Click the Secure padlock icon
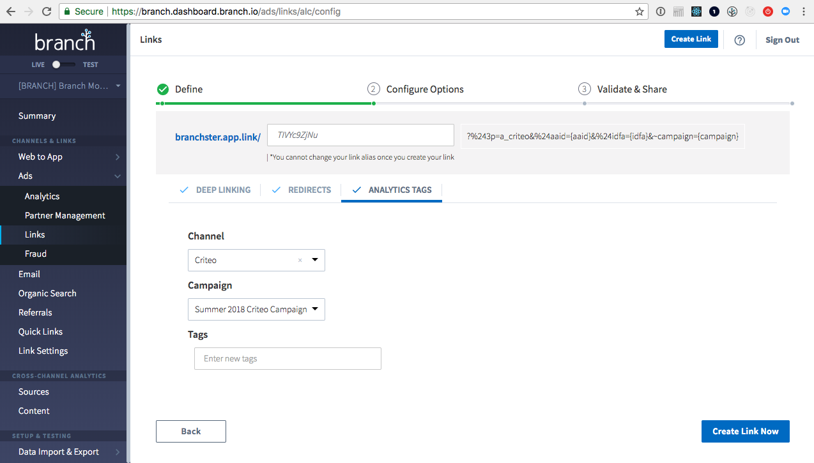This screenshot has width=814, height=463. (x=66, y=11)
